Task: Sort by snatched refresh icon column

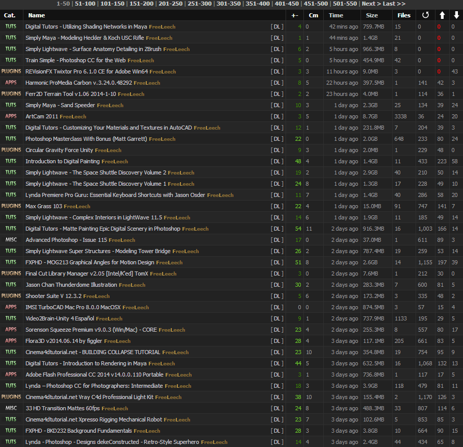Action: pos(425,15)
